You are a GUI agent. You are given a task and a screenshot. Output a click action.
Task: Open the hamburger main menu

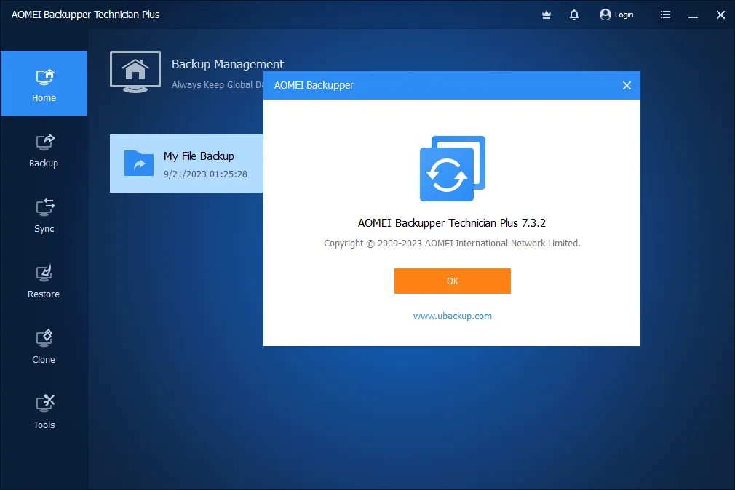click(x=665, y=15)
